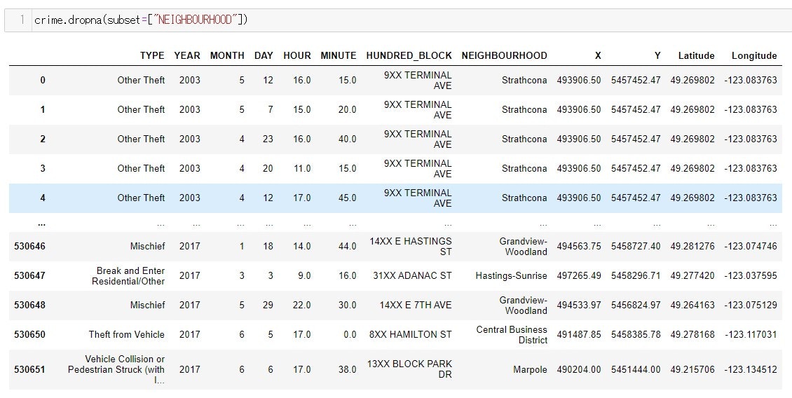Click 'Marpole' neighbourhood cell
This screenshot has height=398, width=792.
click(531, 369)
